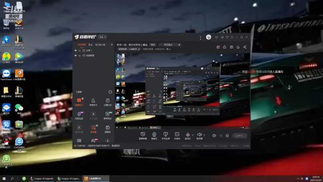This screenshot has height=182, width=323.
Task: Open the mode dropdown next to the app logo
Action: (103, 37)
